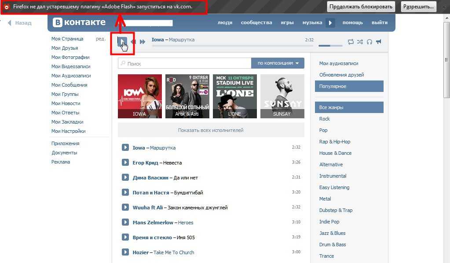Play the Iowa – Маршрутка track in the list
450x263 pixels.
125,147
